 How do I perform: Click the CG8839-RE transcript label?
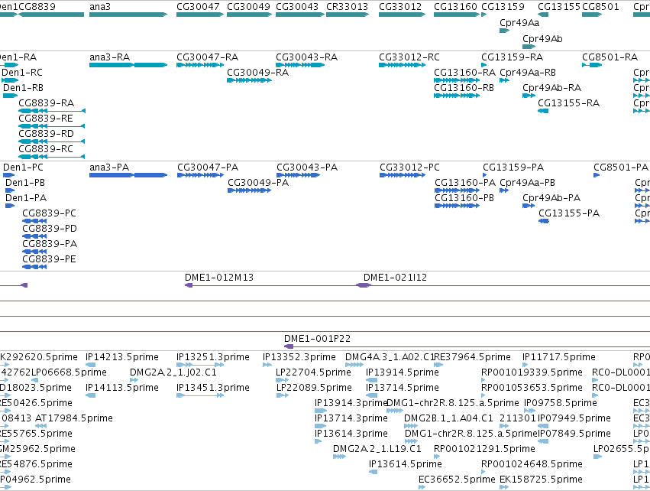(x=46, y=119)
